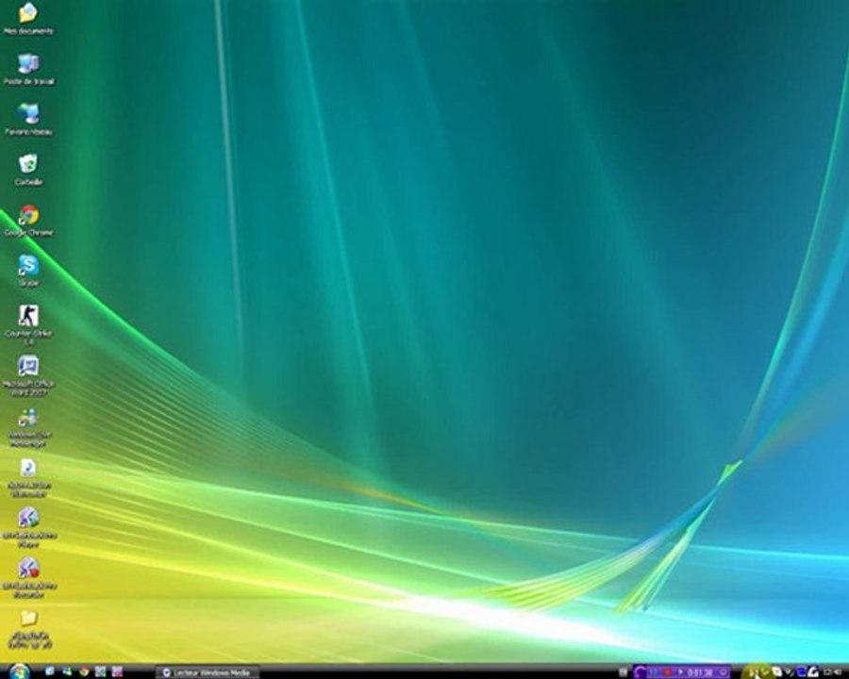Screen dimensions: 849x679
Task: Click the Chrome quick launch icon
Action: coord(84,672)
